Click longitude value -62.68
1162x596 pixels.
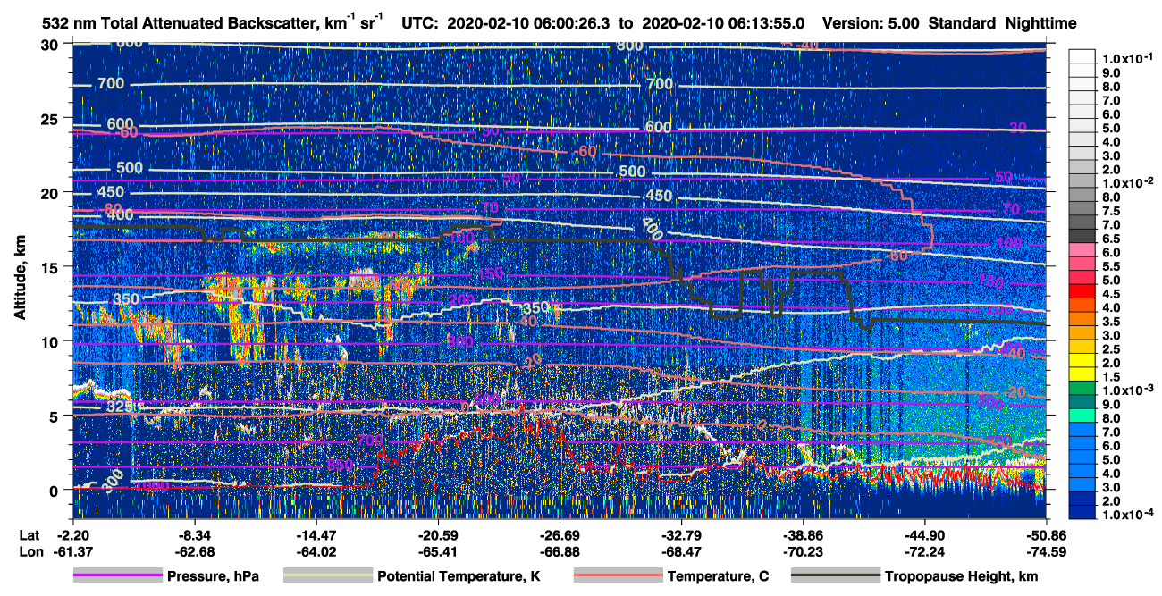click(194, 552)
